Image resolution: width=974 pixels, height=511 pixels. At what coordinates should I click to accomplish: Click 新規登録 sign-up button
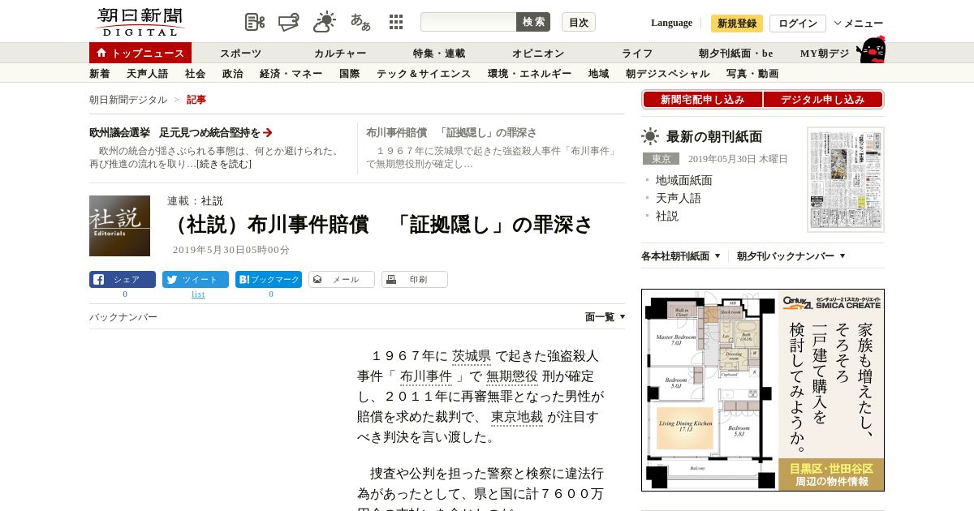pos(737,24)
